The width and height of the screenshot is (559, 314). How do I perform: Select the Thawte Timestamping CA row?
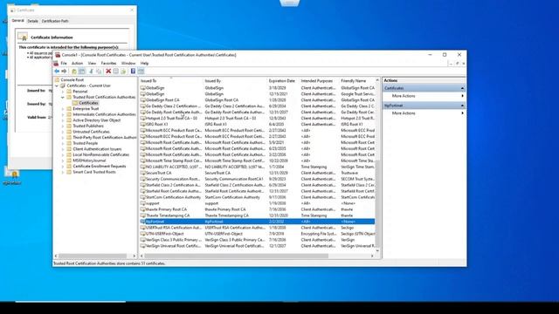[x=257, y=215]
